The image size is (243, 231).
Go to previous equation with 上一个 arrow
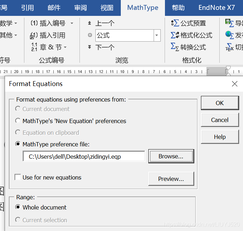tap(89, 23)
